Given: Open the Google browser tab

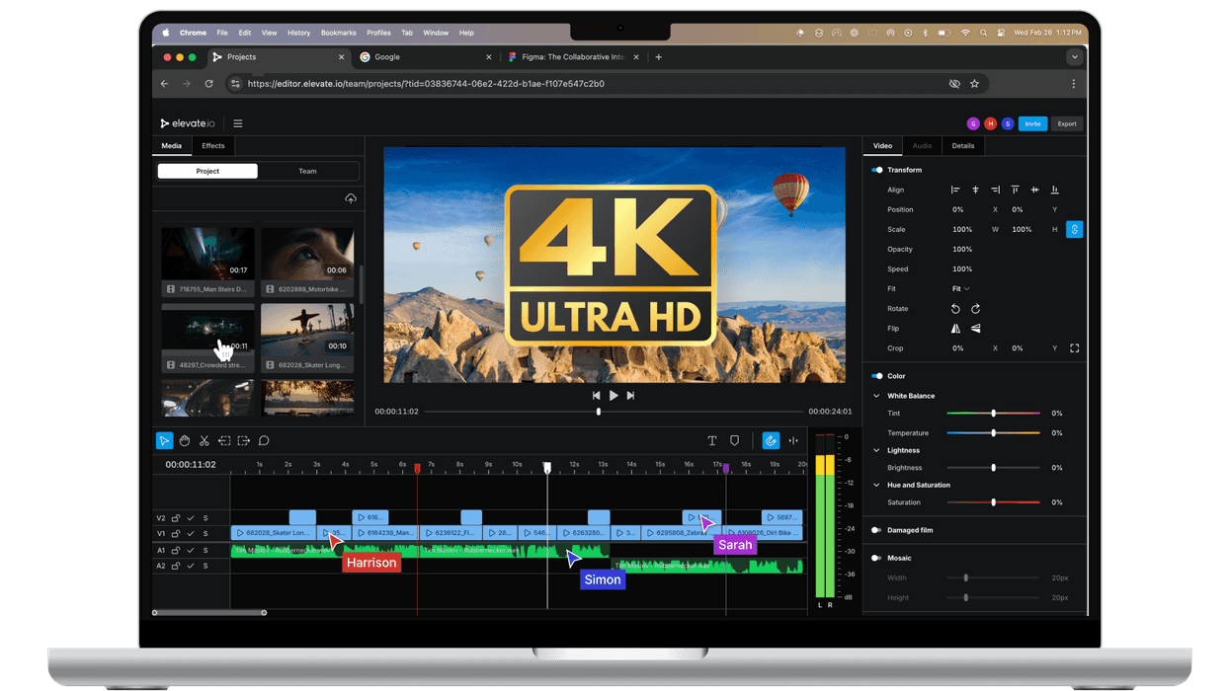Looking at the screenshot, I should click(426, 57).
